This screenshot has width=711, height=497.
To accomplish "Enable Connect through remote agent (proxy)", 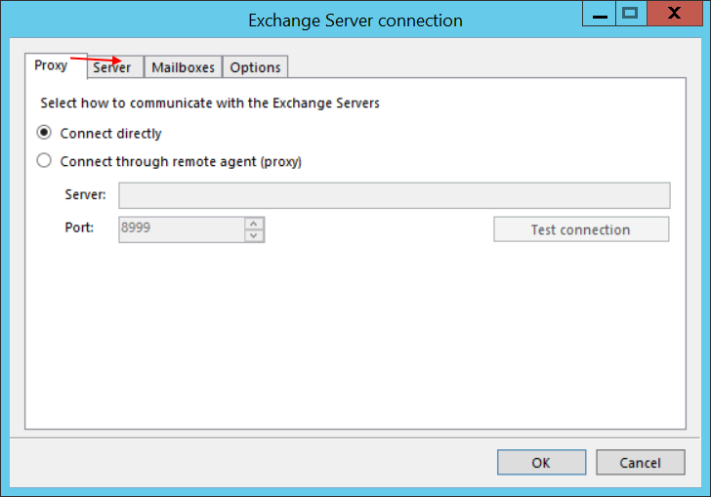I will (44, 161).
